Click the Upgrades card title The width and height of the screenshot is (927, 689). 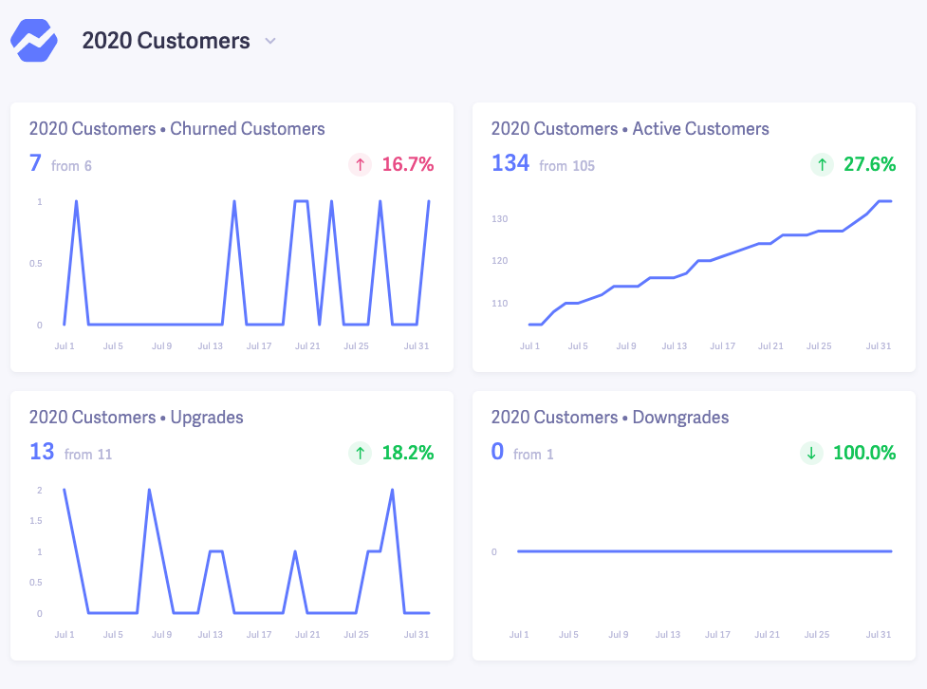pyautogui.click(x=136, y=417)
